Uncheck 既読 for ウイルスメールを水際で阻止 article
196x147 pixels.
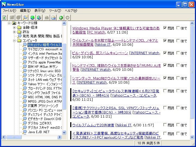[x=165, y=41]
